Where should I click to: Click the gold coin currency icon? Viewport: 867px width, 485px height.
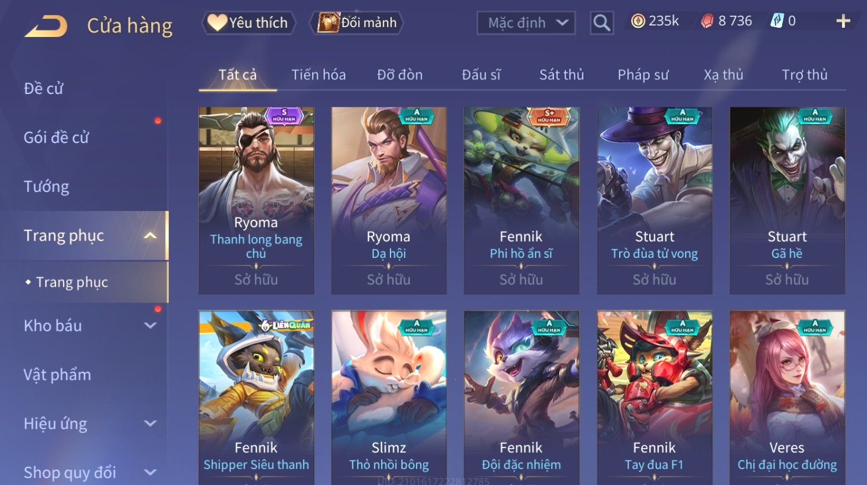638,21
